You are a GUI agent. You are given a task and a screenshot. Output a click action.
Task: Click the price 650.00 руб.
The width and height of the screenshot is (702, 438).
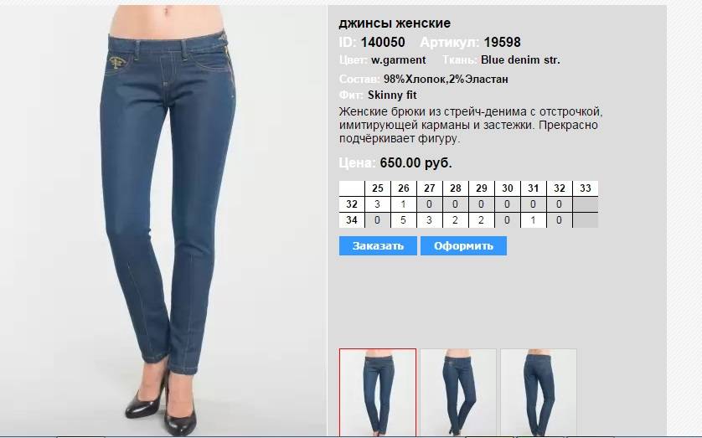(416, 162)
